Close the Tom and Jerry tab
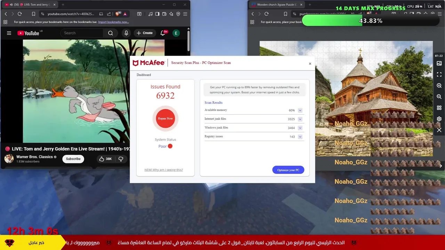The width and height of the screenshot is (445, 250). coord(54,5)
